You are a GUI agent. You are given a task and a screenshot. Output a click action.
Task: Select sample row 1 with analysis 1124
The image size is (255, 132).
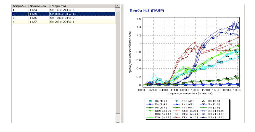[x=64, y=10]
